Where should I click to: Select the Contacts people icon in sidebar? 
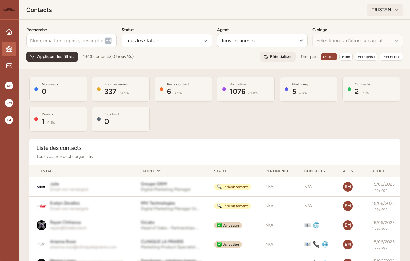9,49
